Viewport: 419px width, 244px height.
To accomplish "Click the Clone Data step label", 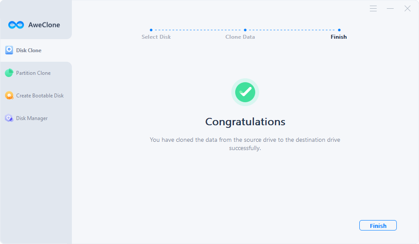I will click(240, 37).
